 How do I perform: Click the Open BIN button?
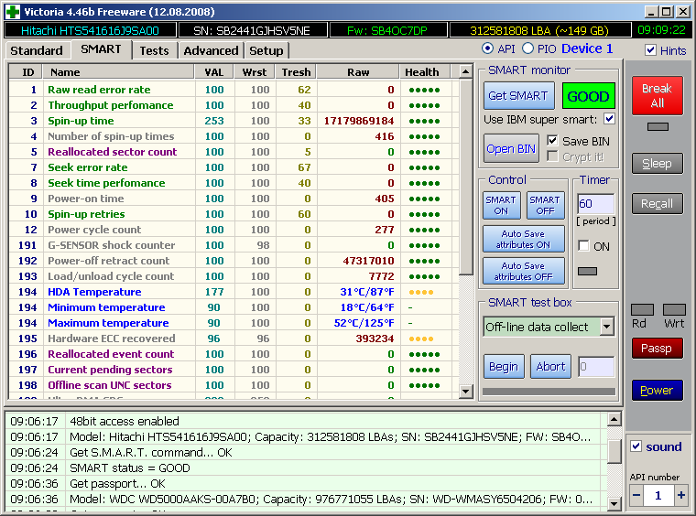point(511,148)
